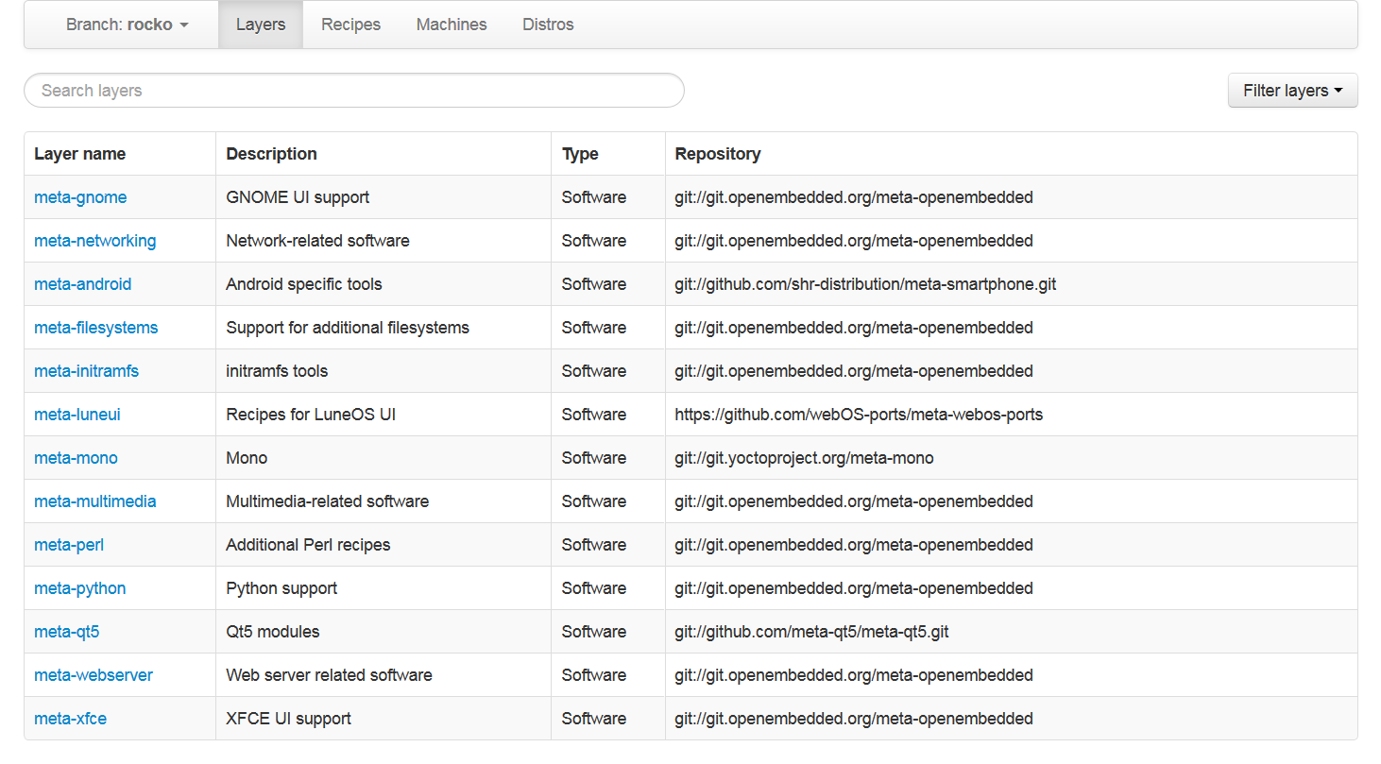The height and width of the screenshot is (764, 1381).
Task: Select the Python support description
Action: tap(282, 588)
